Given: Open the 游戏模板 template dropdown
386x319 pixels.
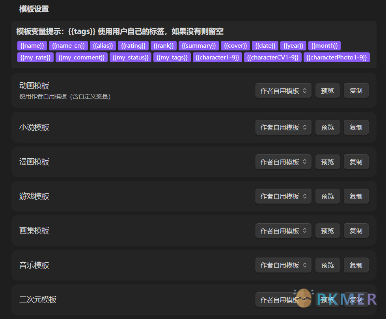Looking at the screenshot, I should [x=283, y=196].
